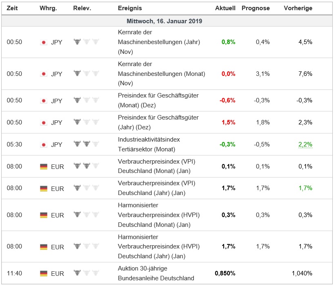The width and height of the screenshot is (334, 286).
Task: Open Preisindex für Geschäftsgüter (Jahr) event
Action: coord(158,122)
